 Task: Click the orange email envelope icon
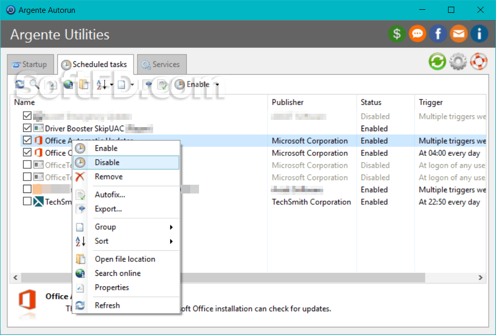459,33
